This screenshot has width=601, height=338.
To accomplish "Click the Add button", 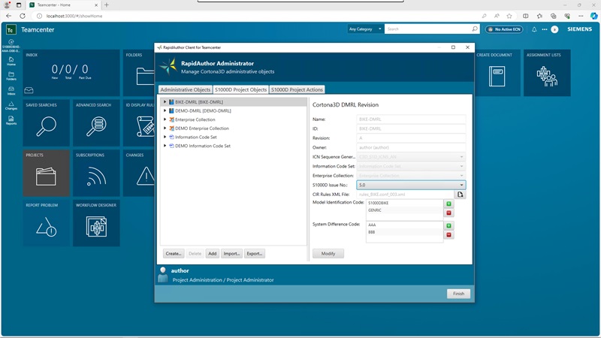I will [x=213, y=254].
